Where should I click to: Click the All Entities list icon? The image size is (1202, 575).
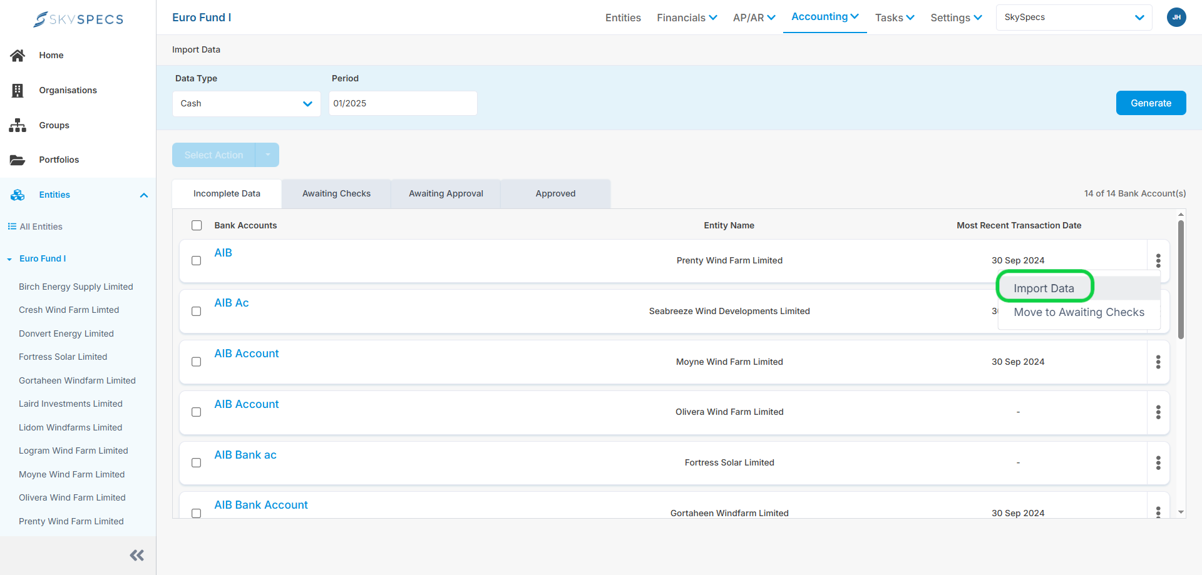pos(12,226)
